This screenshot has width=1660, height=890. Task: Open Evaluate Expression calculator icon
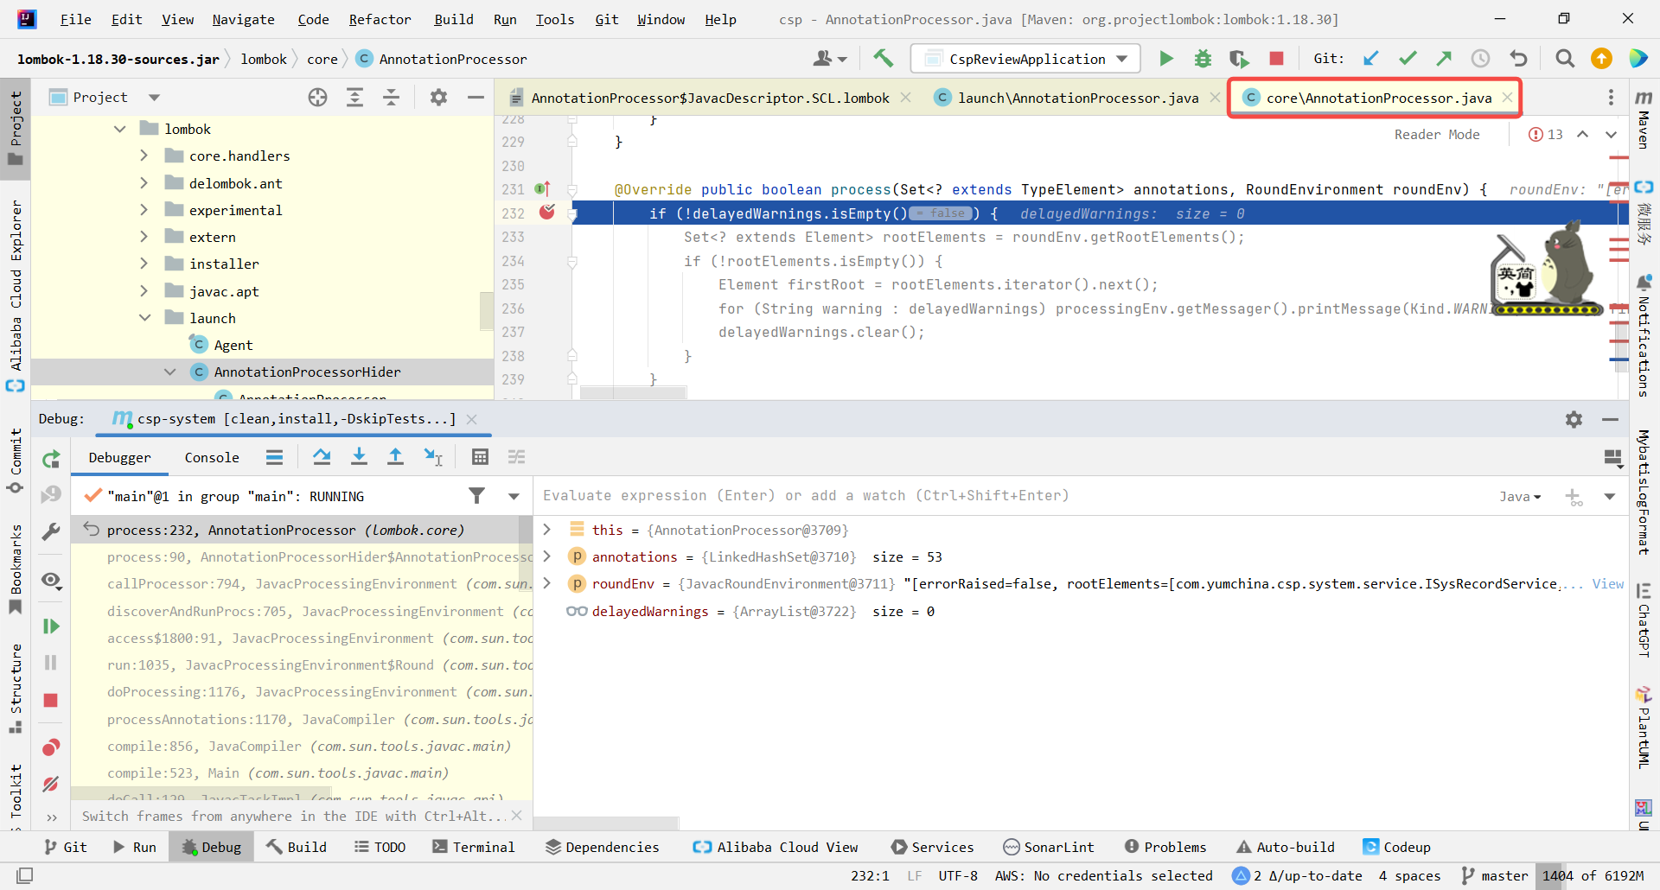point(480,457)
